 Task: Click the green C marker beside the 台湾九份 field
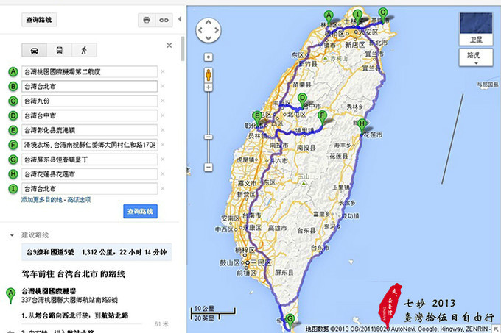pos(13,101)
